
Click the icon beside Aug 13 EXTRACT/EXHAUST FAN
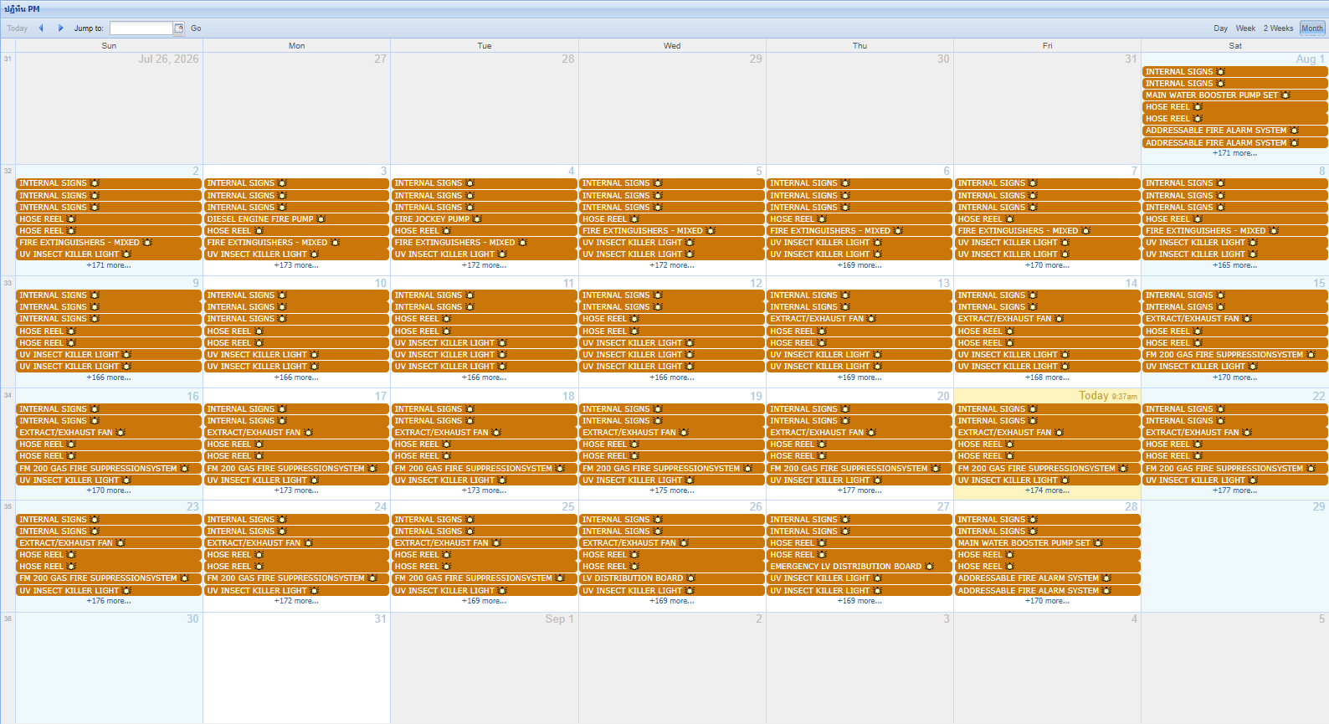pyautogui.click(x=871, y=319)
